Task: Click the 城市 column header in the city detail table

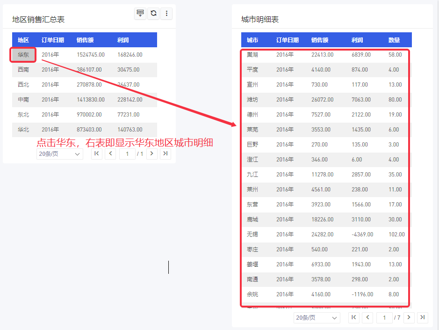Action: pyautogui.click(x=252, y=40)
